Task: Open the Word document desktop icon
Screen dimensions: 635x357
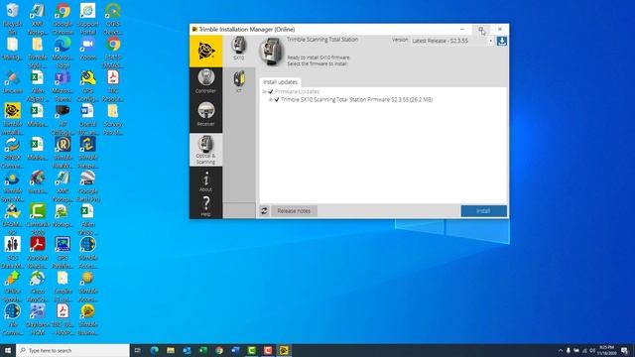Action: [88, 119]
